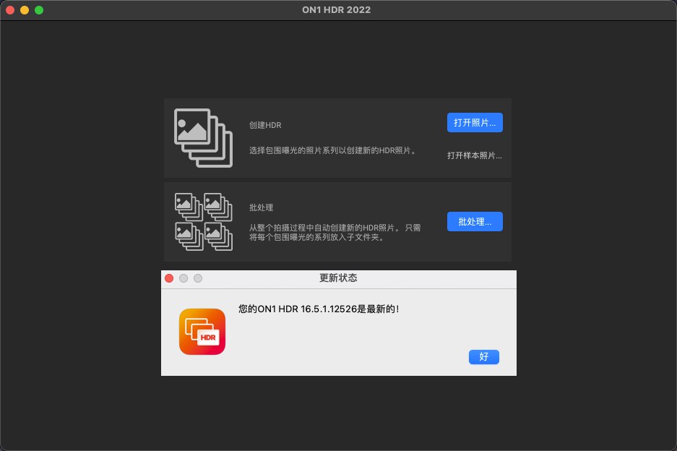The width and height of the screenshot is (677, 451).
Task: Select the 创建HDR heading text
Action: pos(265,125)
